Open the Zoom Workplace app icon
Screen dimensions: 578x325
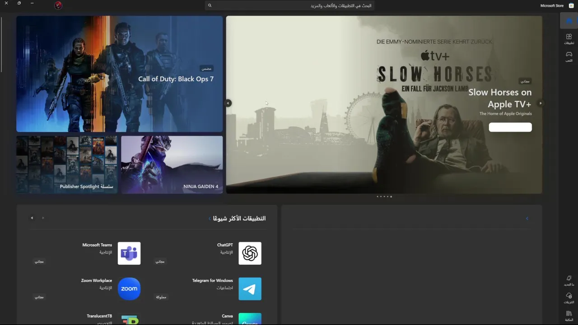[129, 289]
